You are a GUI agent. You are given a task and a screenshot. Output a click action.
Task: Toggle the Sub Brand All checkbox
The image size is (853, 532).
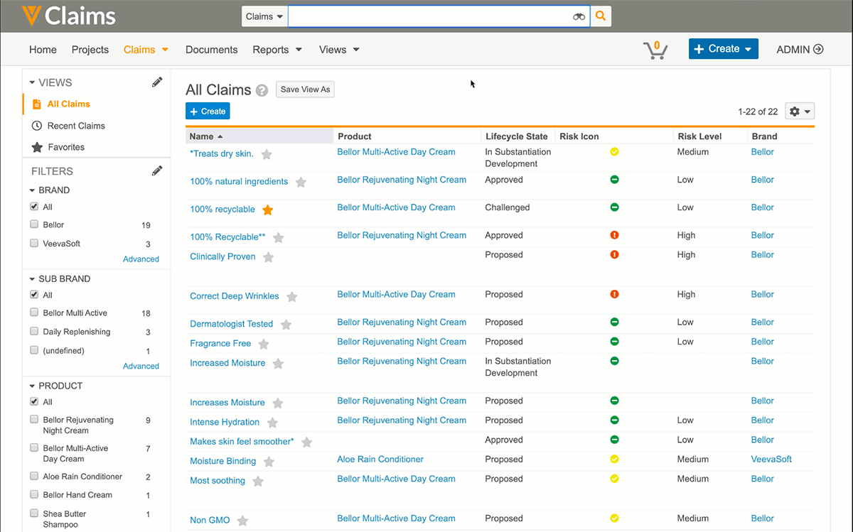pyautogui.click(x=34, y=295)
